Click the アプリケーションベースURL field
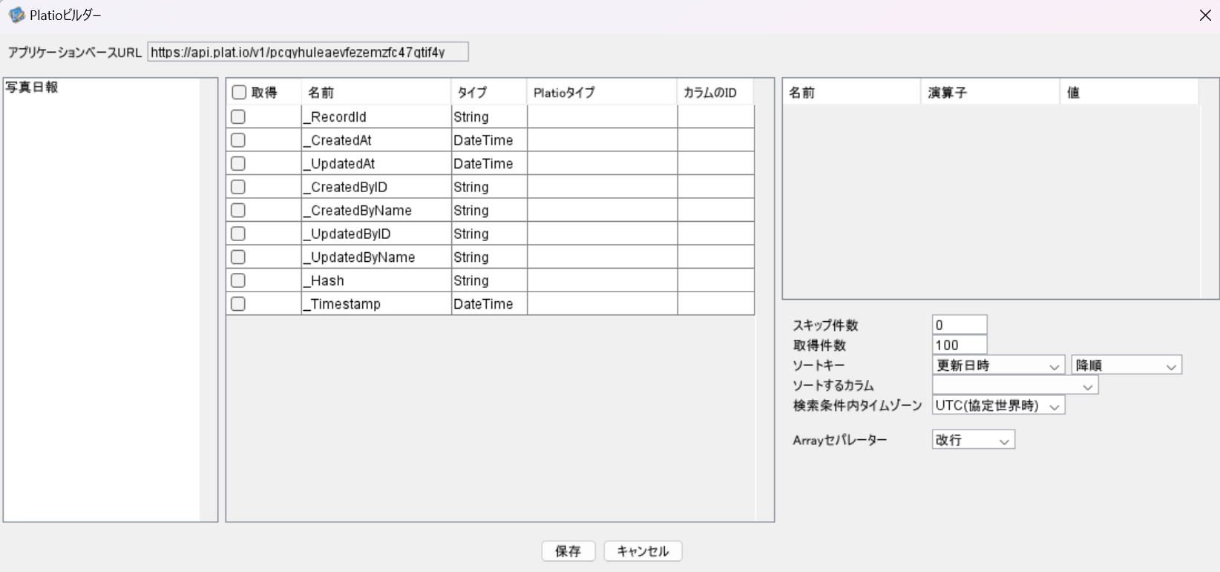Image resolution: width=1220 pixels, height=572 pixels. 308,52
